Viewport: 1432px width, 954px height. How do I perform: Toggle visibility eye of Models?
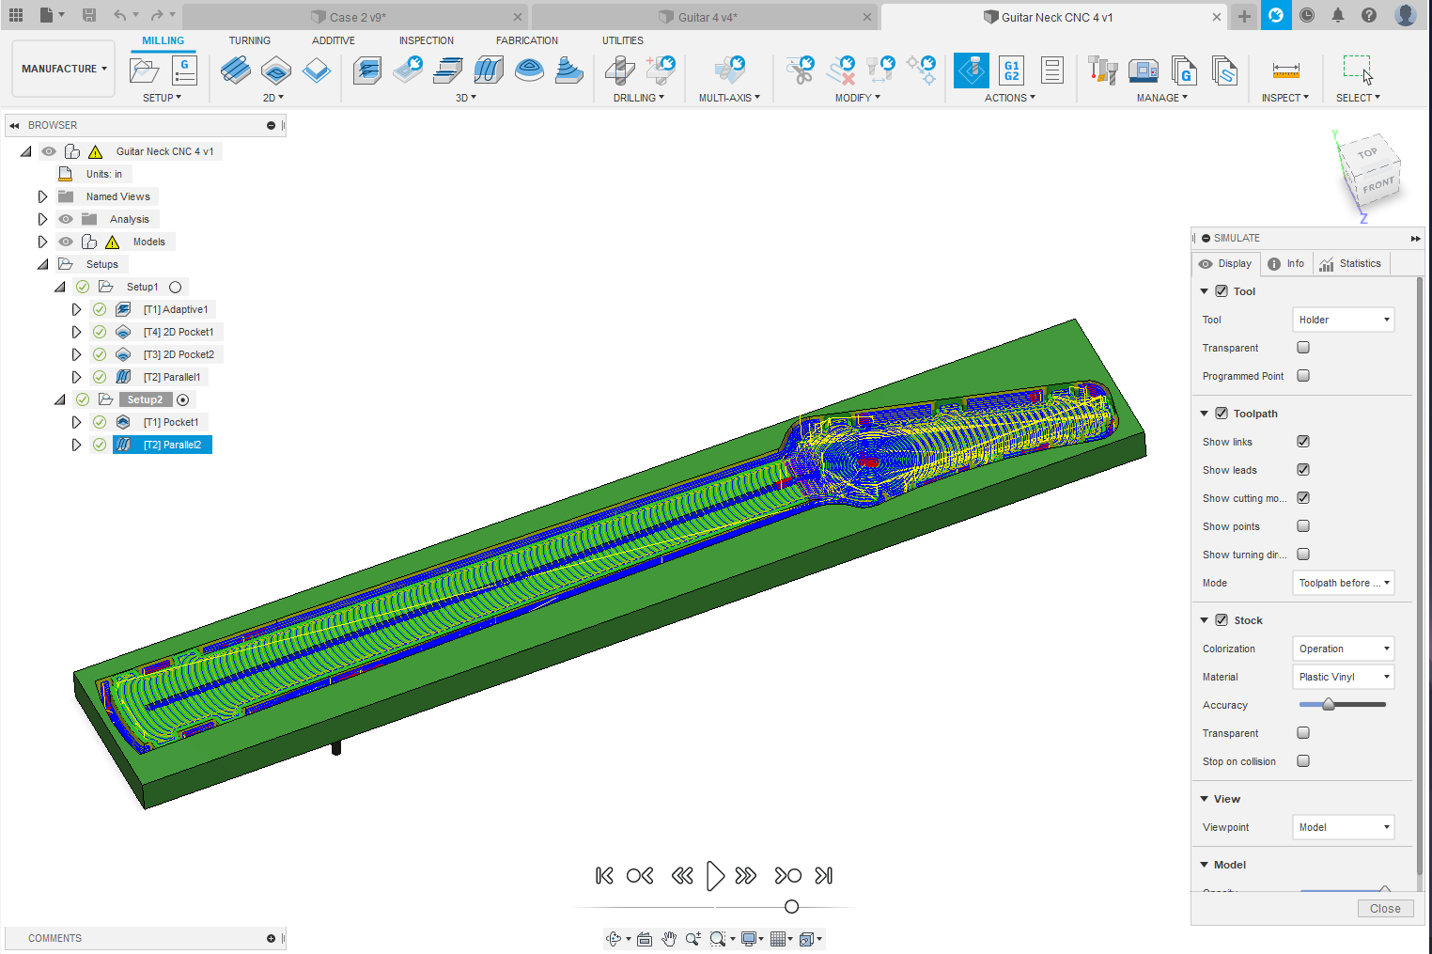66,242
